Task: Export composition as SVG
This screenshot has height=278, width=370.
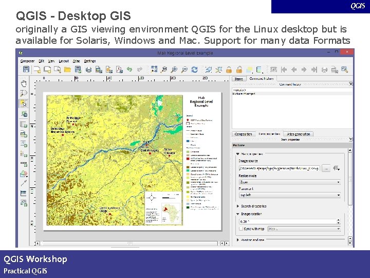Action: pos(109,69)
